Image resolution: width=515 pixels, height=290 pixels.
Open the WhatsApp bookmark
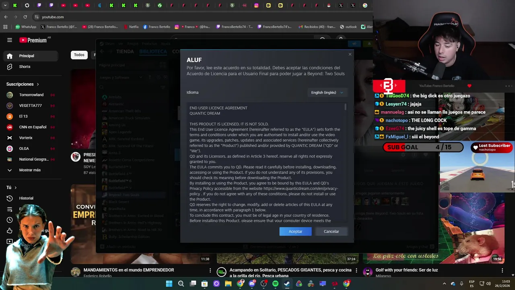point(26,27)
